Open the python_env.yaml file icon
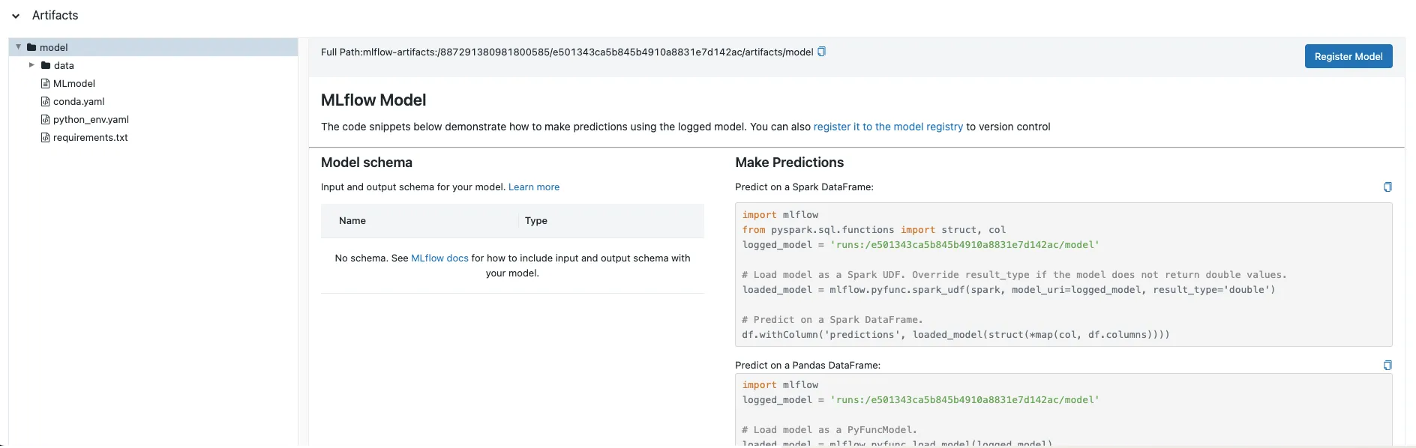Screen dimensions: 1416x448 (x=45, y=119)
